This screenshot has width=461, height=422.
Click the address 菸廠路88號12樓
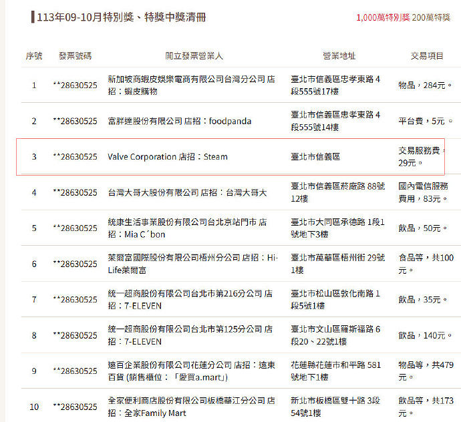[338, 192]
